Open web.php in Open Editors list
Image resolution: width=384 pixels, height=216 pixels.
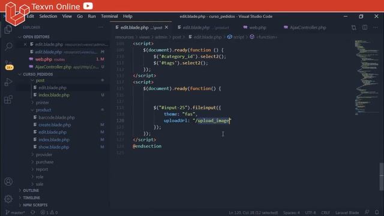44,59
